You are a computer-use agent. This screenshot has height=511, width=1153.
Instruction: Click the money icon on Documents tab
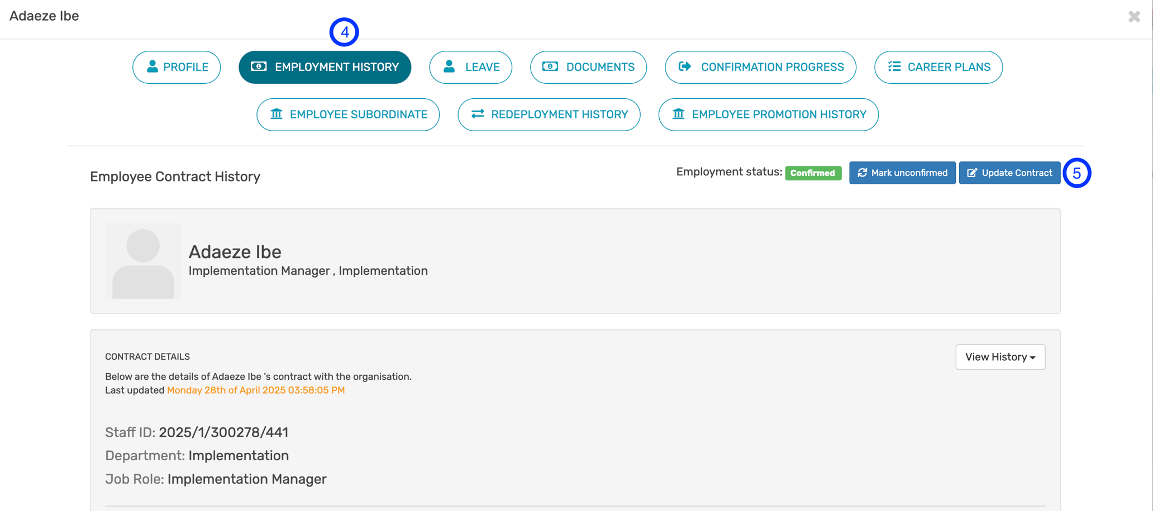(550, 66)
